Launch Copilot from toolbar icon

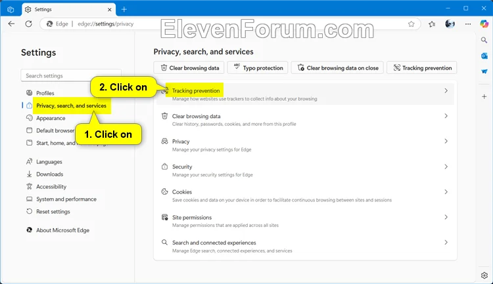click(x=484, y=24)
